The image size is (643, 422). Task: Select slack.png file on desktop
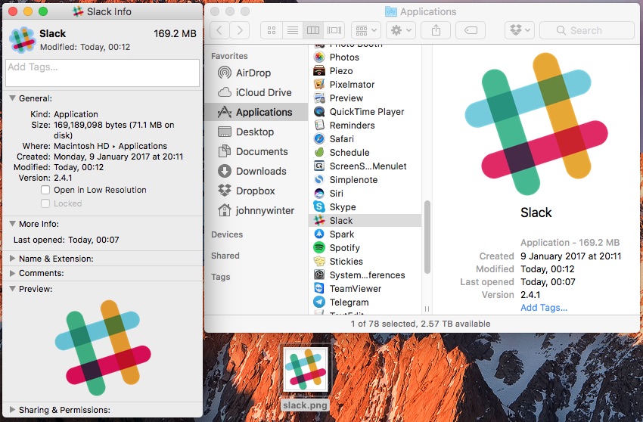coord(306,377)
